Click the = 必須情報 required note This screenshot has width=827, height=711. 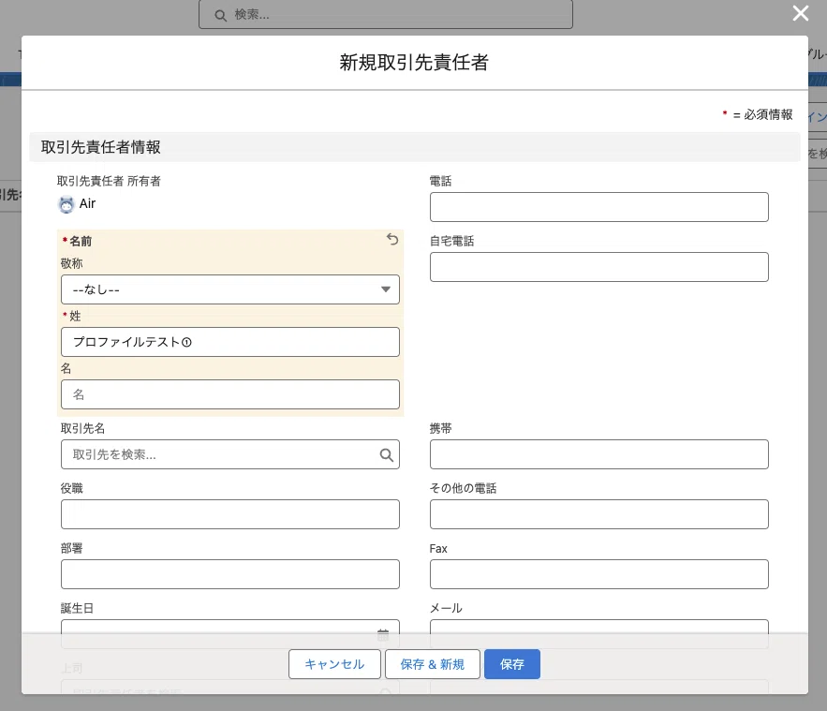[x=758, y=114]
